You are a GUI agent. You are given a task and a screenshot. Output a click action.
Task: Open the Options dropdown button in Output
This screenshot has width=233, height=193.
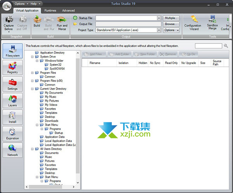[x=171, y=30]
